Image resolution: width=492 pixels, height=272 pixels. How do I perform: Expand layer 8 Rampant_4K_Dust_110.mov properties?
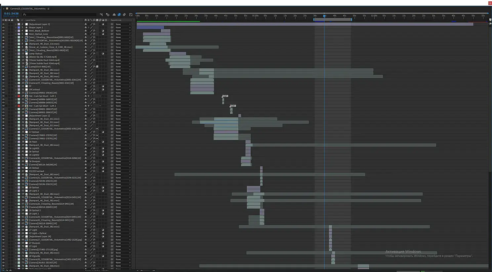16,44
